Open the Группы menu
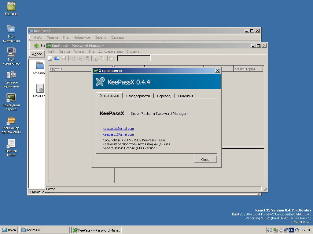This screenshot has height=234, width=313. click(x=79, y=51)
